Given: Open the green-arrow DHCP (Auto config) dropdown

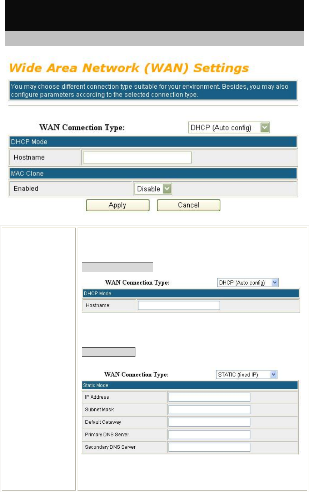Looking at the screenshot, I should (229, 128).
